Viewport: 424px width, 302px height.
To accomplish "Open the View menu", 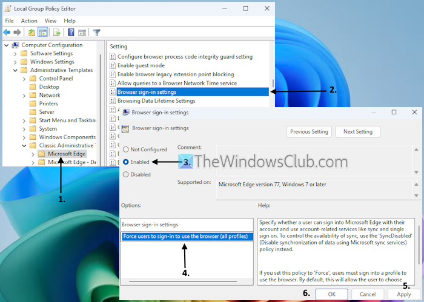I will click(50, 21).
